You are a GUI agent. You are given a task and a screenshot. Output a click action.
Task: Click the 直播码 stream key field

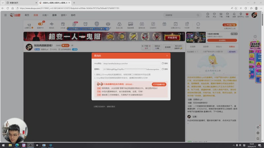pos(131,69)
